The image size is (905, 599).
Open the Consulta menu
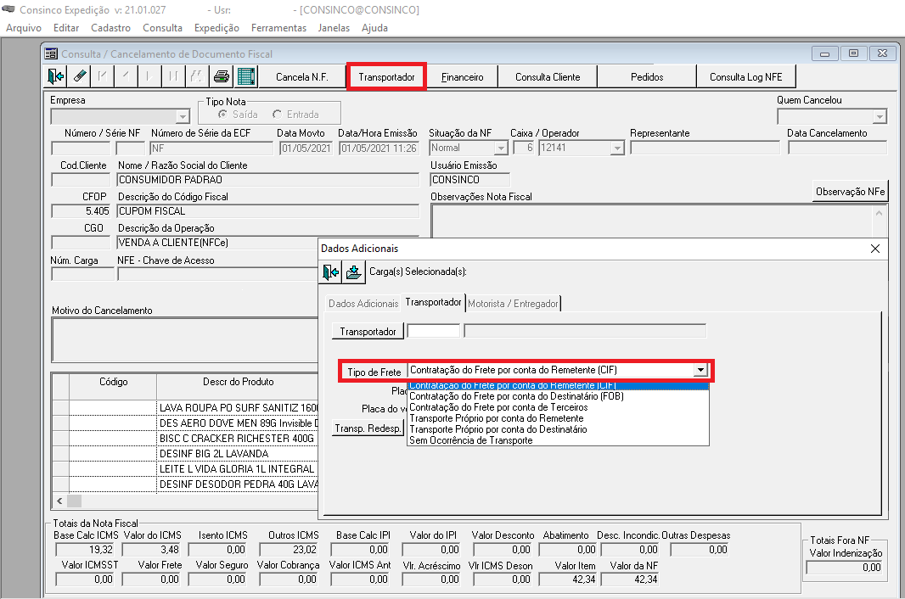[x=162, y=28]
